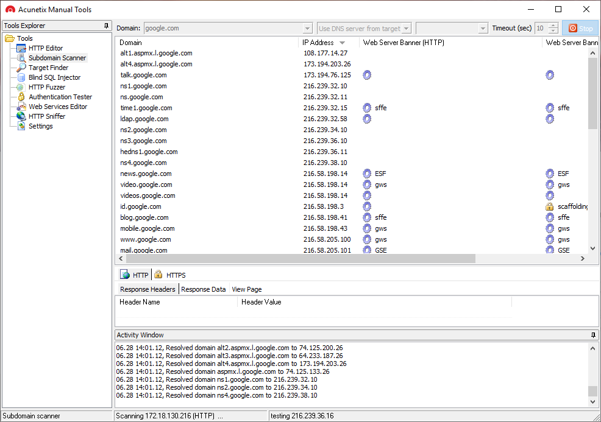Click the results list scroll-down arrow
Viewport: 601px width, 422px height.
(x=592, y=248)
